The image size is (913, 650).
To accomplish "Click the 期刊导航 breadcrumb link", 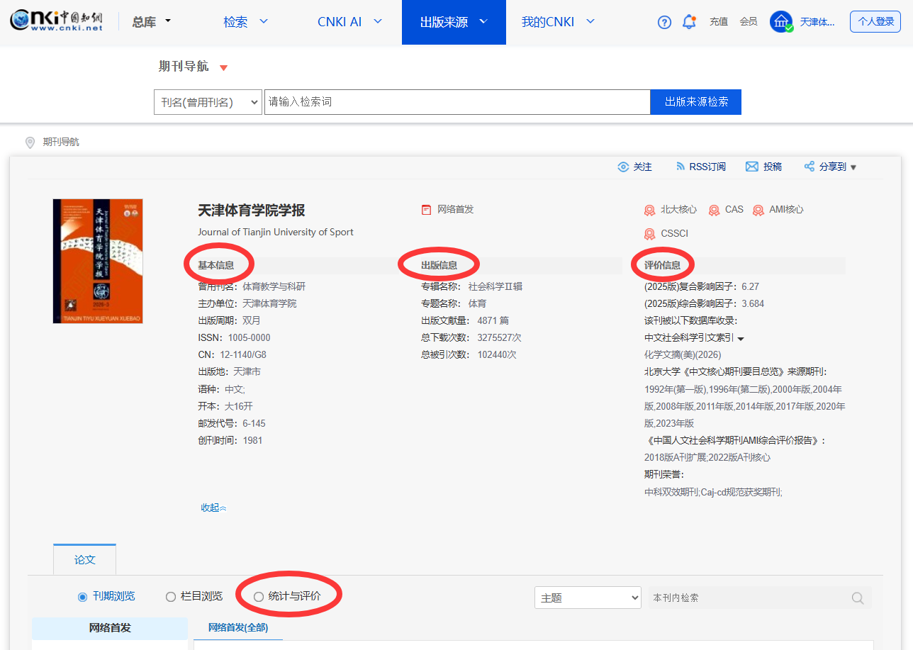I will (x=61, y=142).
